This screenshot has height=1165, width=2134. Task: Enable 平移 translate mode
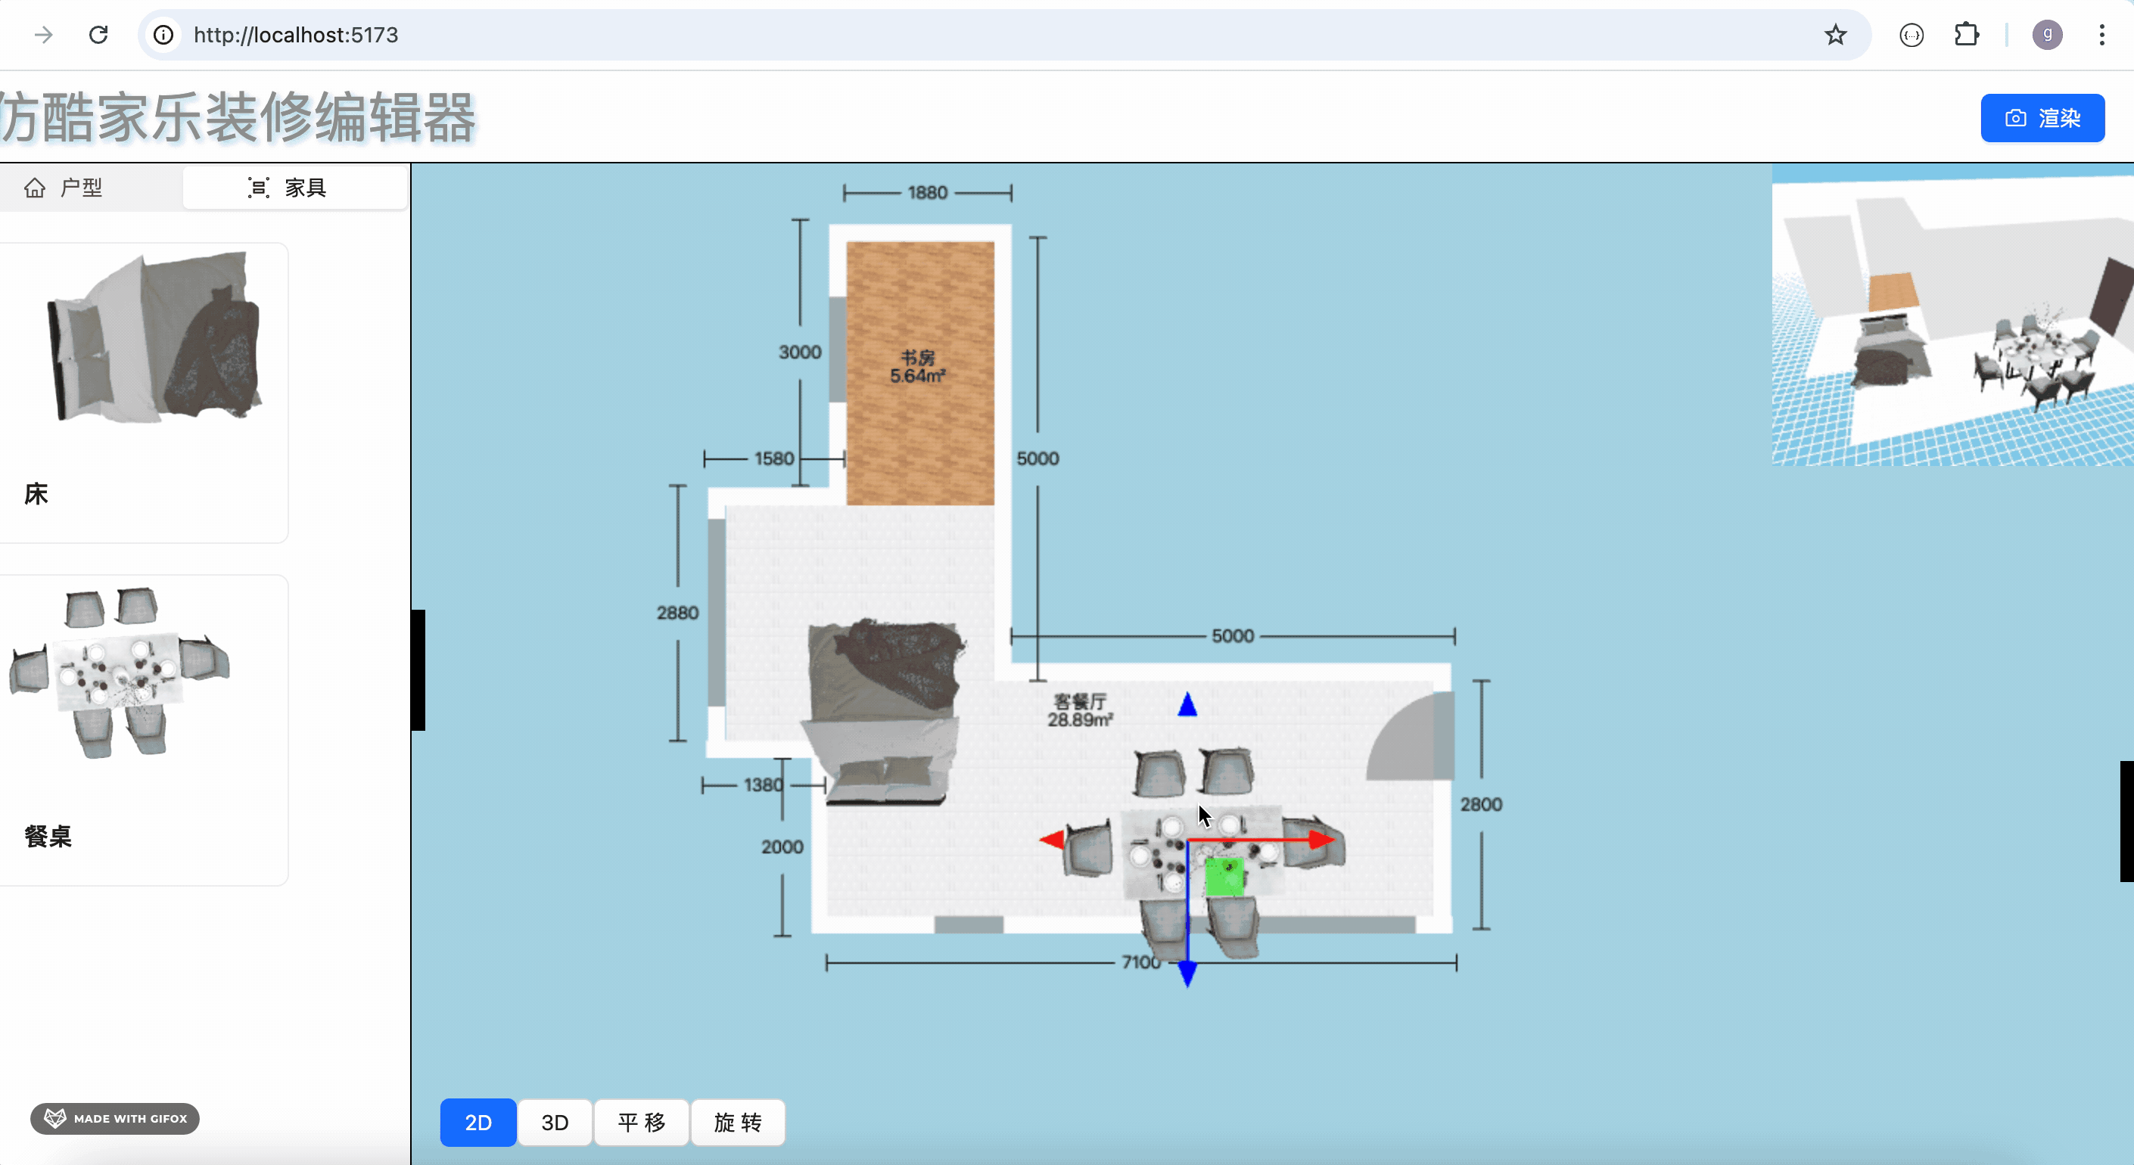tap(642, 1122)
